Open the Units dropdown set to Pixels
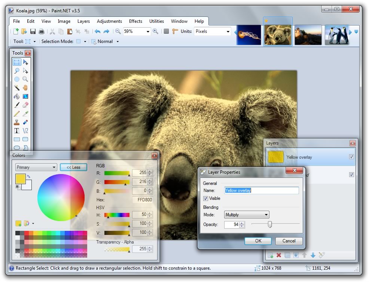 212,31
